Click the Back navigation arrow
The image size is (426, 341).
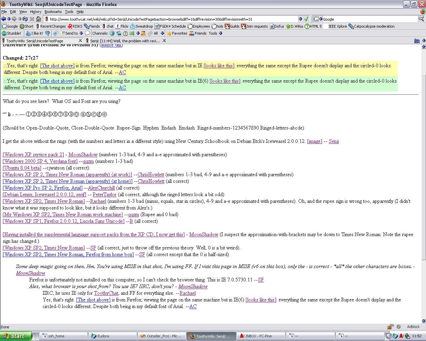pos(3,19)
